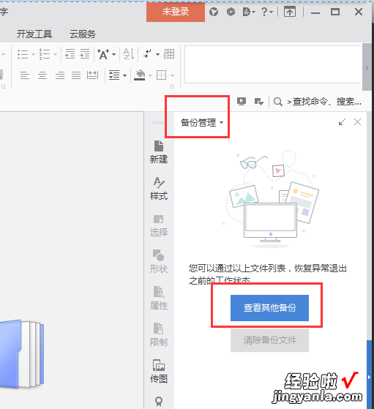Switch to the 云服务 tab

tap(83, 34)
